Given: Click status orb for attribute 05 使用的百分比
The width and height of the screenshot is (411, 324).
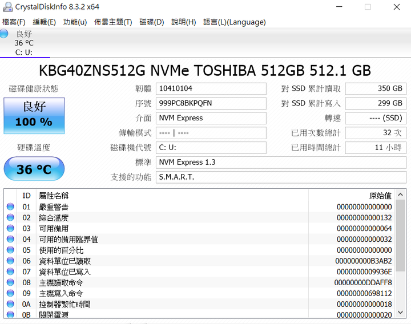Looking at the screenshot, I should [x=10, y=250].
